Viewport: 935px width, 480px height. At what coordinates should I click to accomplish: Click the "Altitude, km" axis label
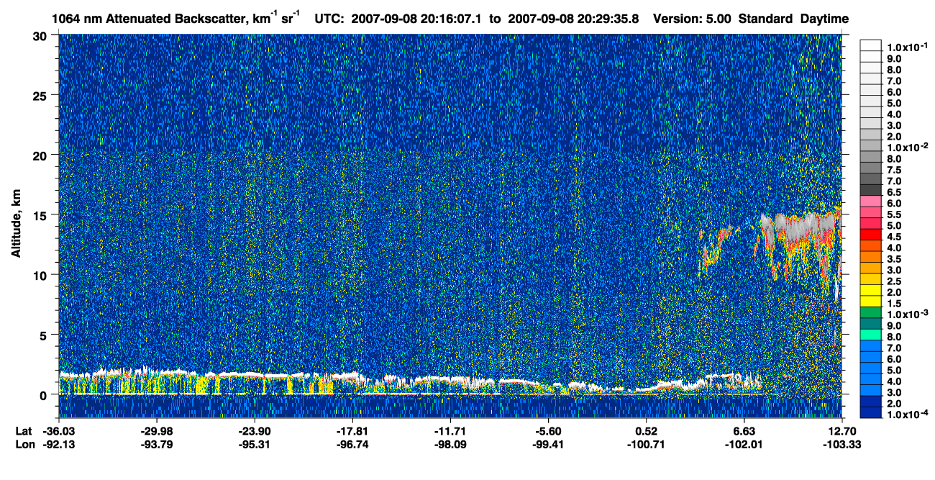pyautogui.click(x=16, y=225)
